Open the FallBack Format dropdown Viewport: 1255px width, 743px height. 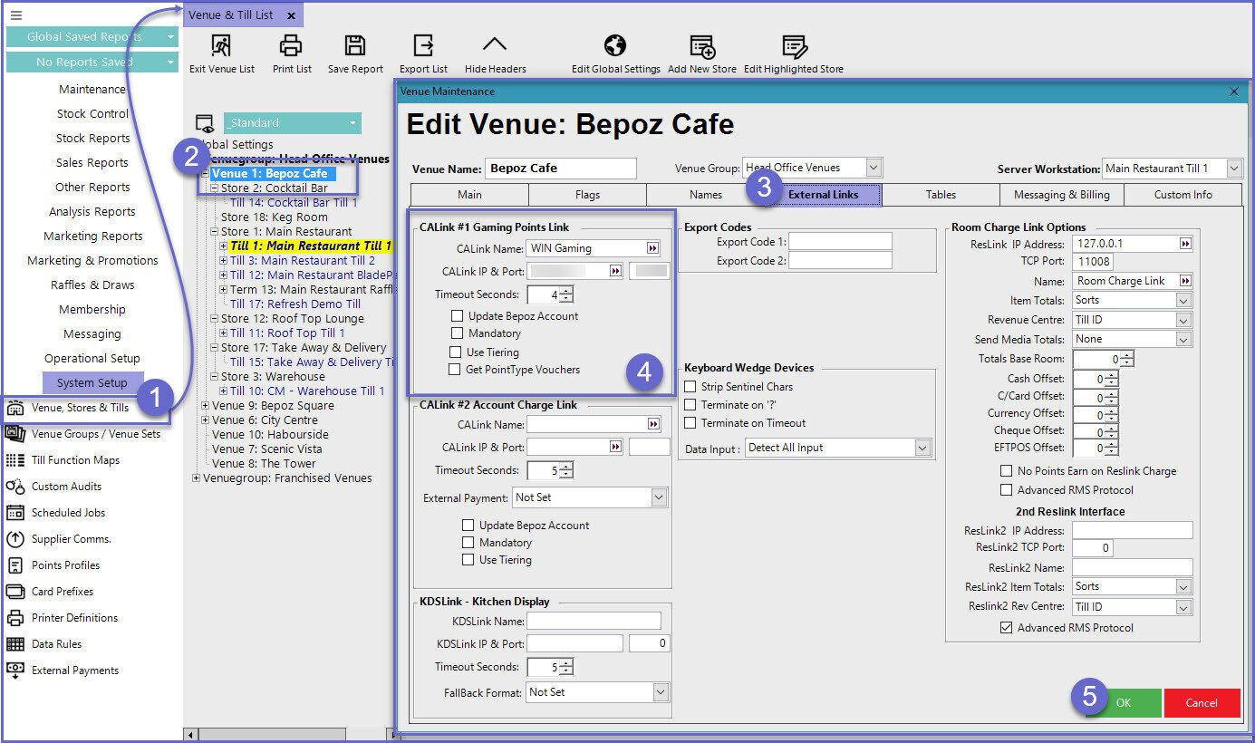(660, 692)
